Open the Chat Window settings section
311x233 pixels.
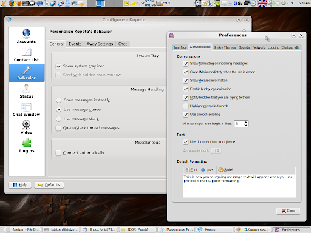pos(26,109)
